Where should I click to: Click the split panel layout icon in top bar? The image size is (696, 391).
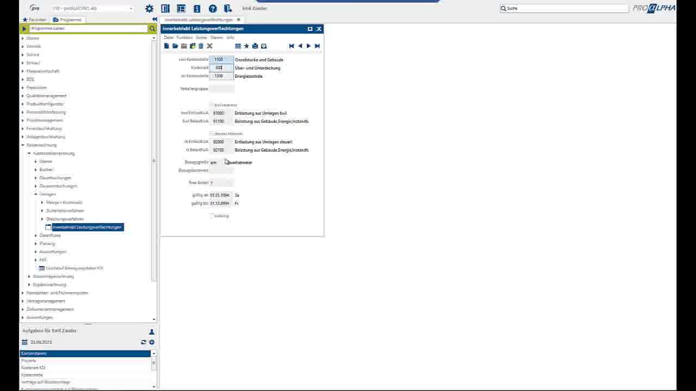pos(165,9)
